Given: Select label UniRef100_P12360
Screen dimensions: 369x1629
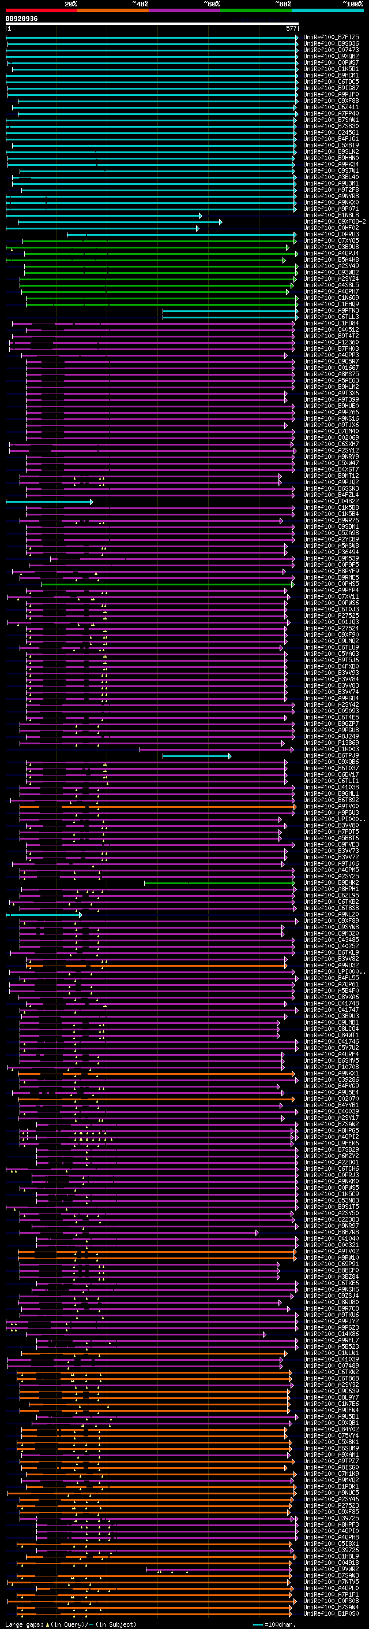Looking at the screenshot, I should (331, 343).
